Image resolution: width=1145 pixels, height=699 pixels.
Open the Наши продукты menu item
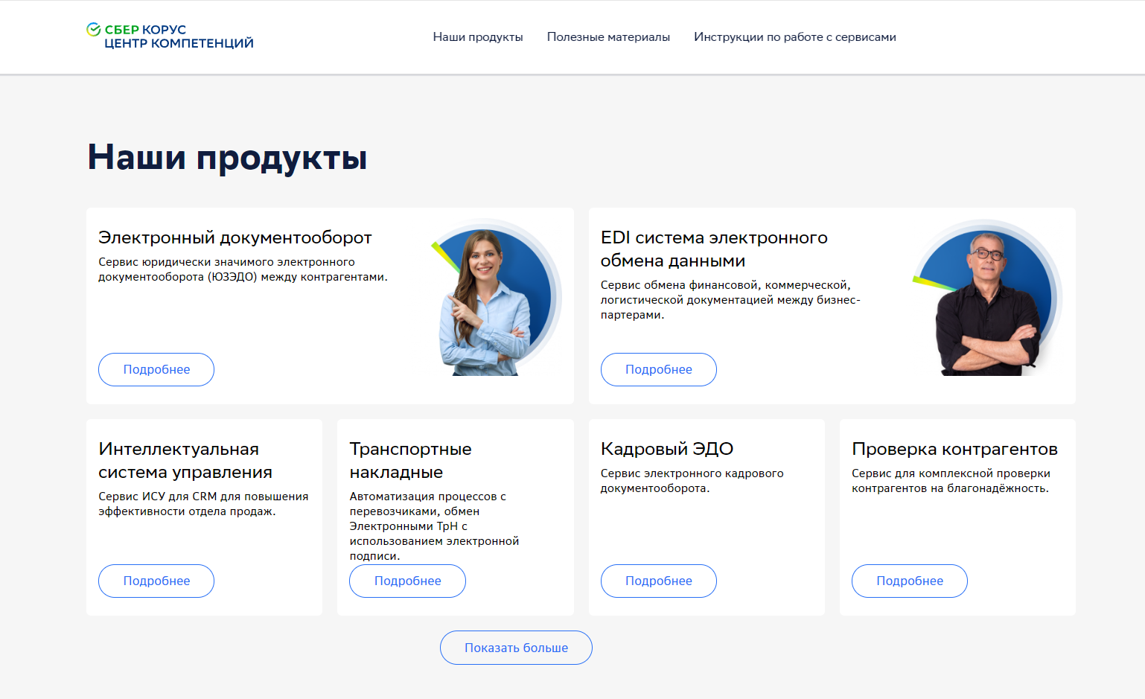coord(478,36)
